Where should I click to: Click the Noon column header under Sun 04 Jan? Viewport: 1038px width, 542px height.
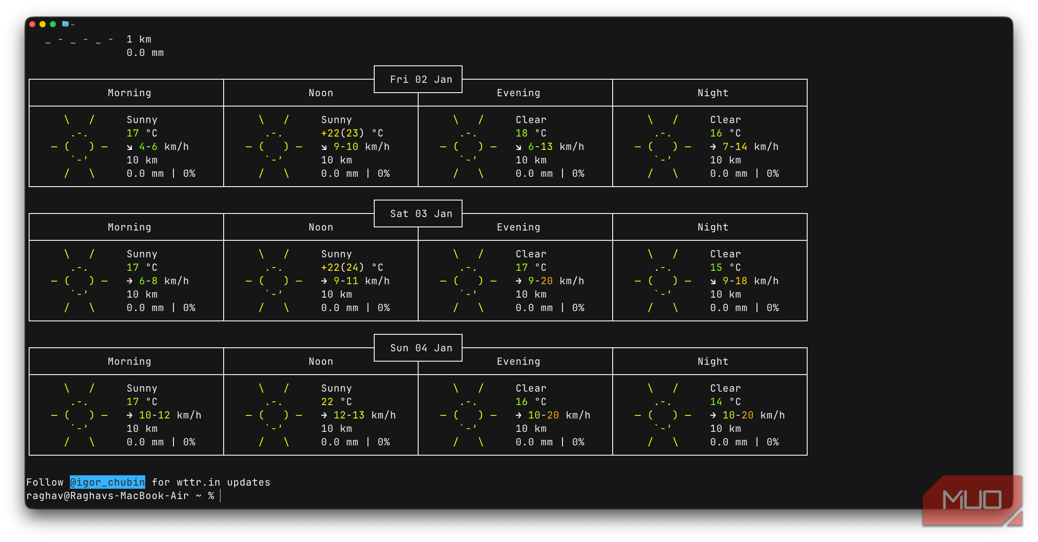click(321, 362)
